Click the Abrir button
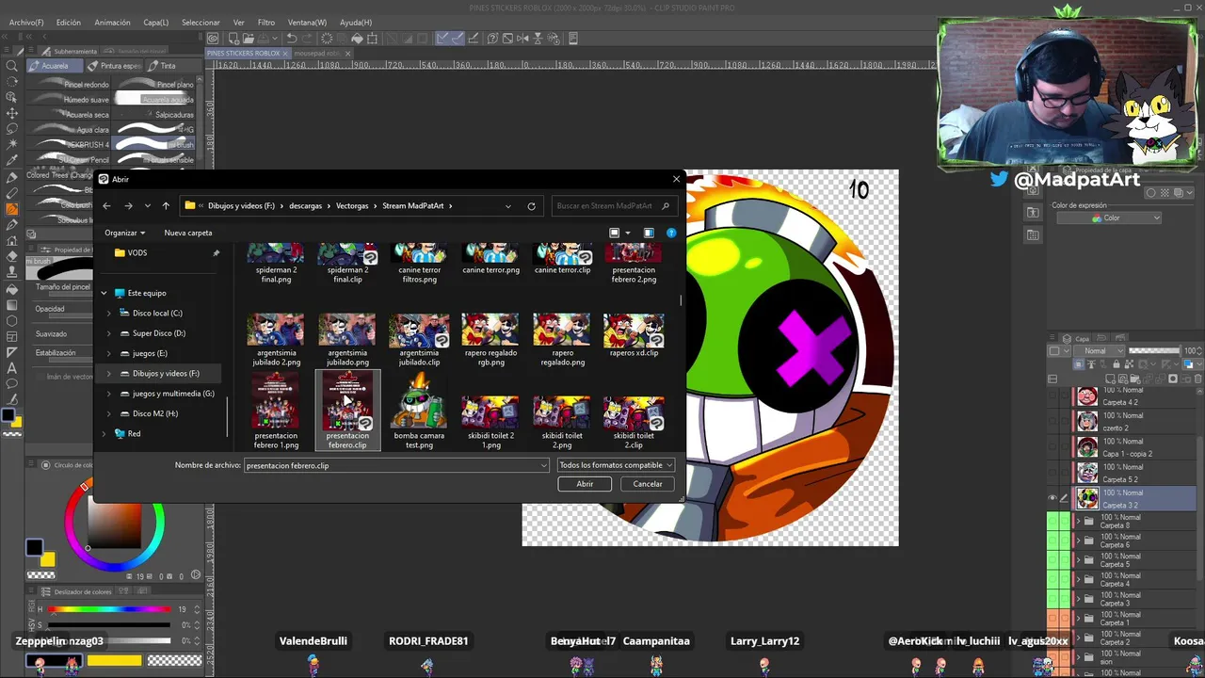This screenshot has height=678, width=1205. (585, 484)
